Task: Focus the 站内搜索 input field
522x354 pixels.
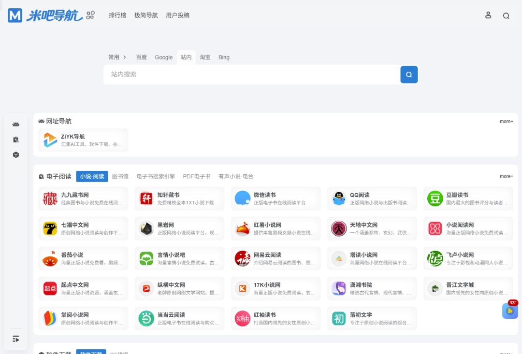Action: click(x=252, y=74)
